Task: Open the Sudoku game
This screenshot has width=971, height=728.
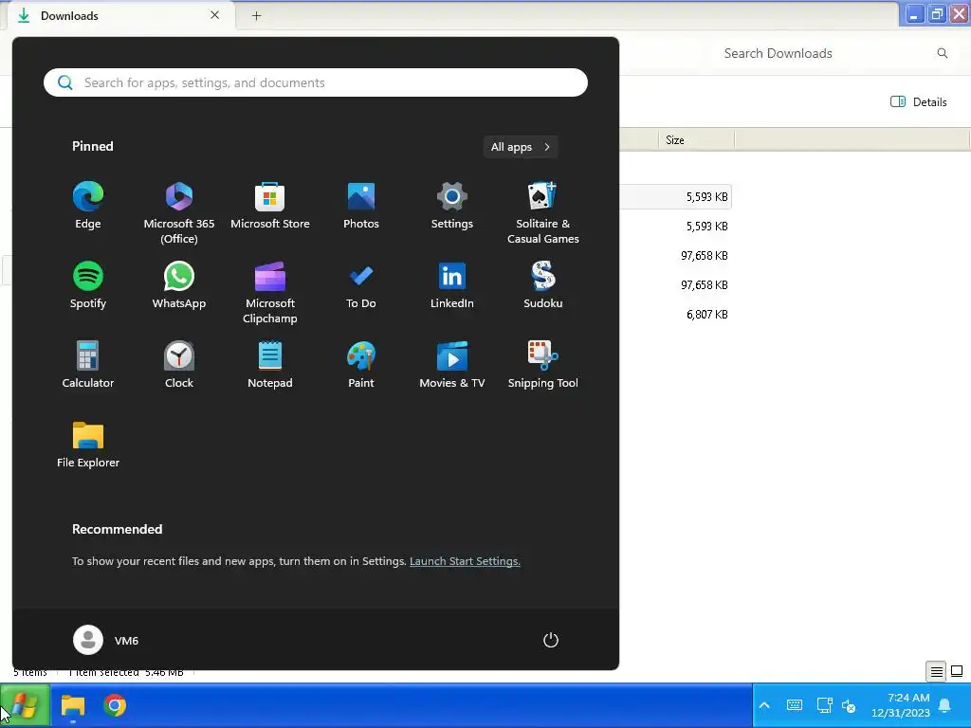Action: tap(543, 285)
